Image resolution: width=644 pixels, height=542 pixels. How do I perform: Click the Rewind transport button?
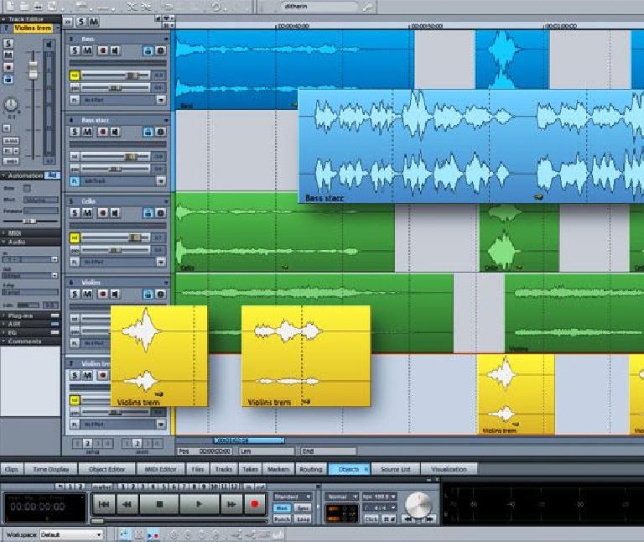click(128, 504)
